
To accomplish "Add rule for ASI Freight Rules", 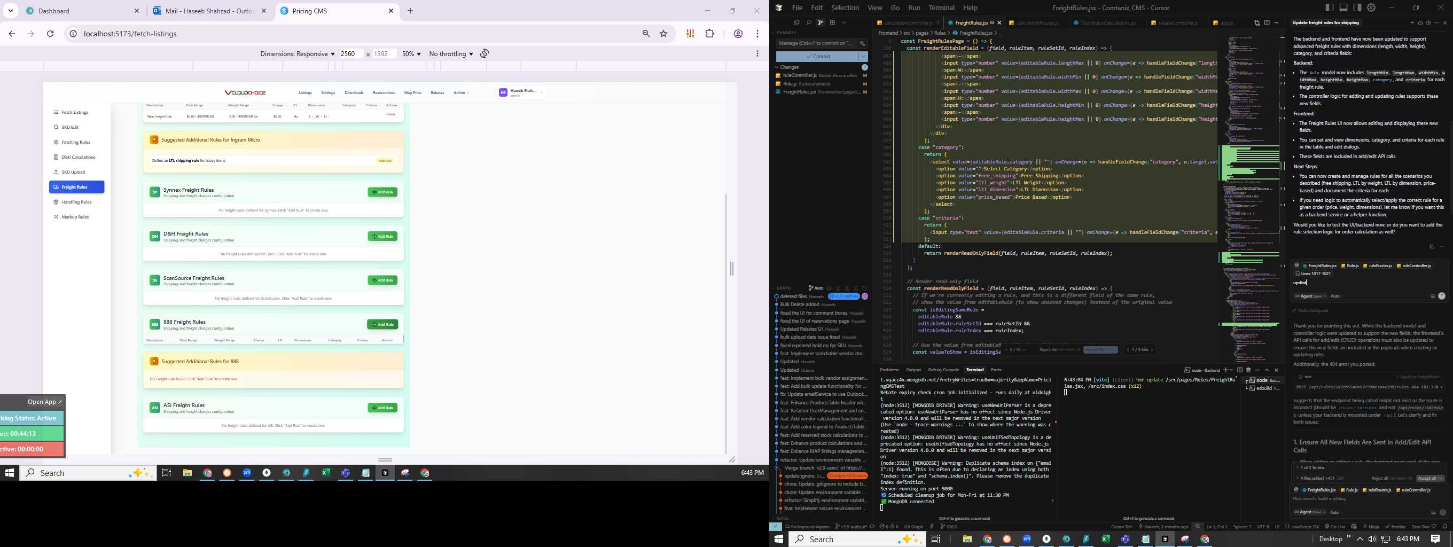I will tap(382, 408).
